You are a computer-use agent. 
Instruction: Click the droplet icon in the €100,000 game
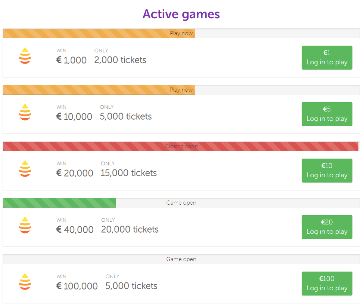tap(25, 282)
